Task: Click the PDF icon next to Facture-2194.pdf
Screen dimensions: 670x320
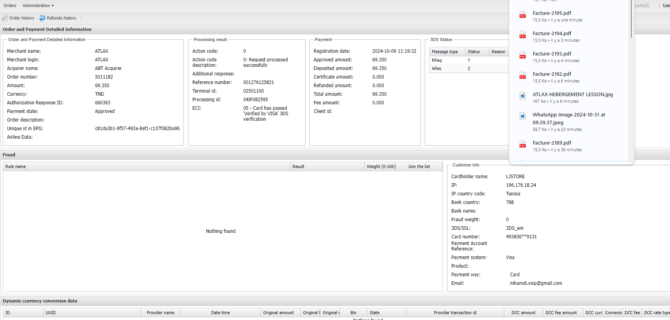Action: (523, 35)
